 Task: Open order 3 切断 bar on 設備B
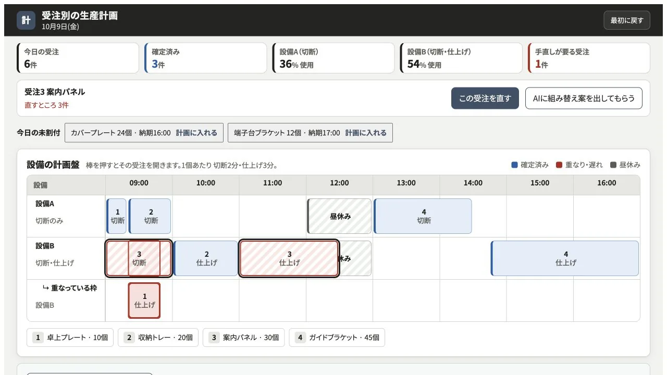139,258
